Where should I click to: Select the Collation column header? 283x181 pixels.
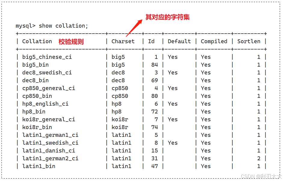(37, 41)
